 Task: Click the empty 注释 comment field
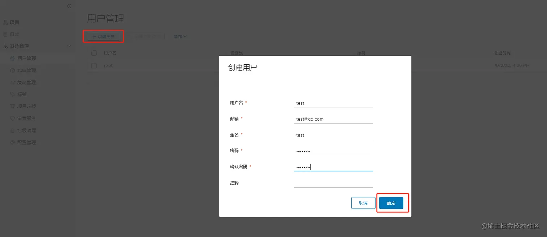tap(334, 183)
